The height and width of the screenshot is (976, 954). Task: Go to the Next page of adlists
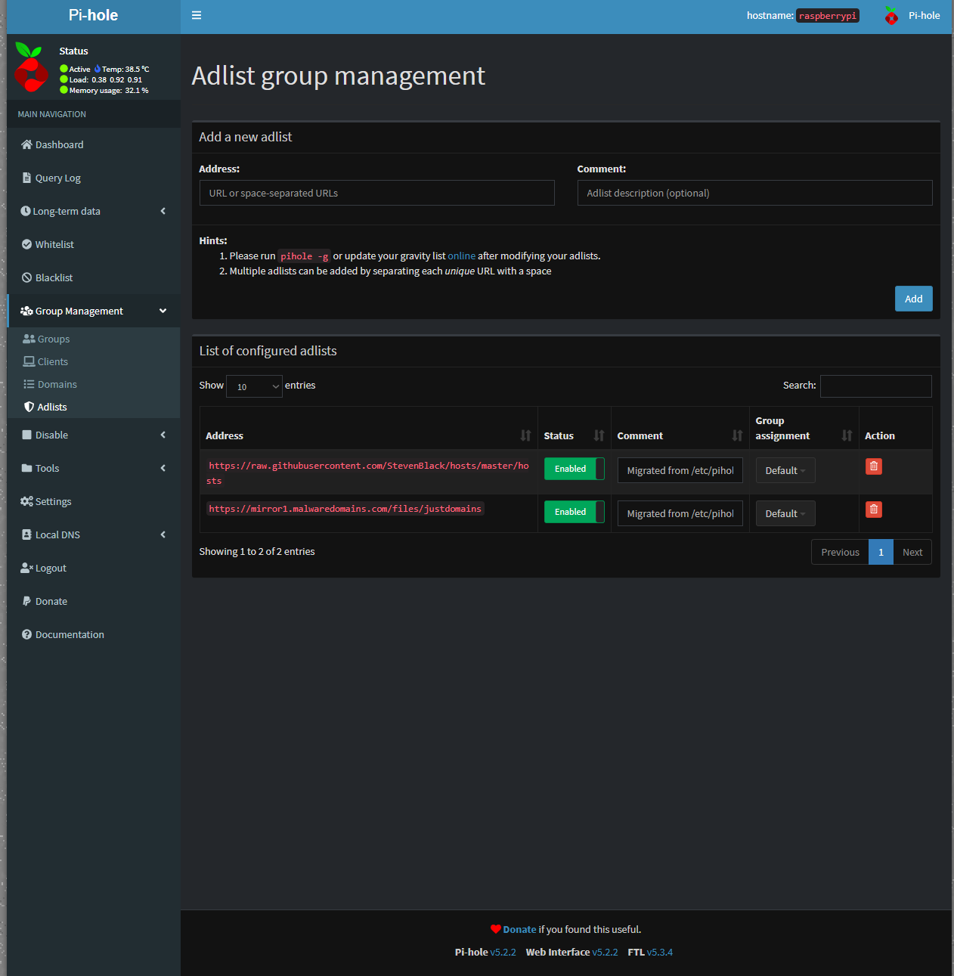point(912,552)
